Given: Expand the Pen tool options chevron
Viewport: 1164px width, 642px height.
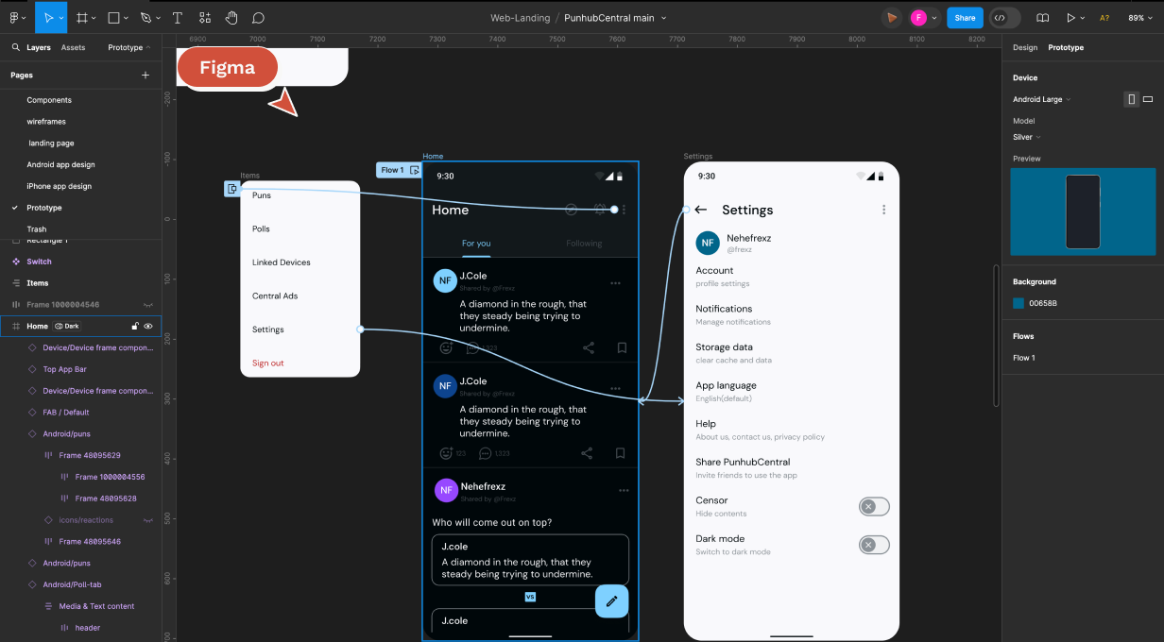Looking at the screenshot, I should pos(158,17).
